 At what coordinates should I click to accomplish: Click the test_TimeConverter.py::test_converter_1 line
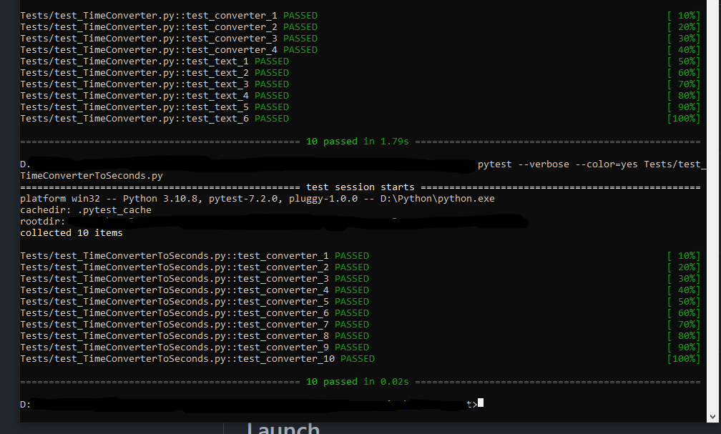tap(169, 16)
